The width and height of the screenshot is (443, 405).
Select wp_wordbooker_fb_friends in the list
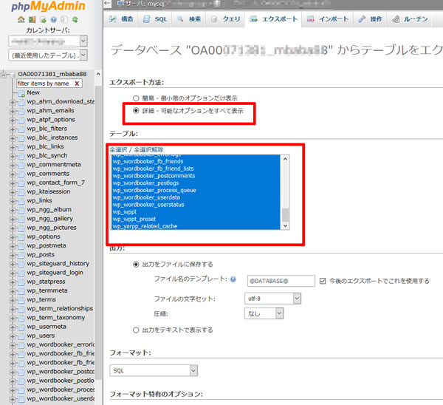click(196, 161)
